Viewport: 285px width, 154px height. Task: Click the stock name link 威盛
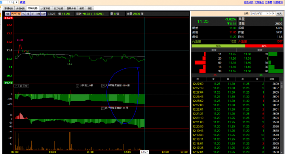click(23, 2)
